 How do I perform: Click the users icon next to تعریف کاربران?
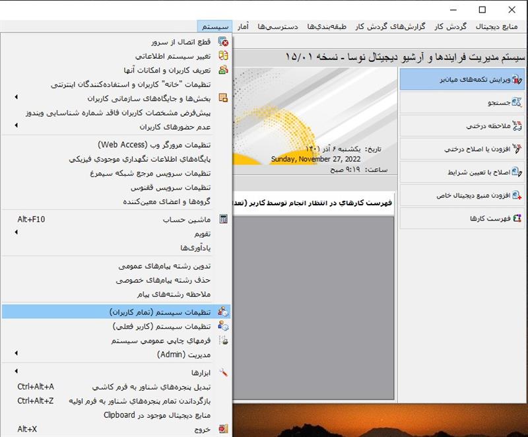223,70
